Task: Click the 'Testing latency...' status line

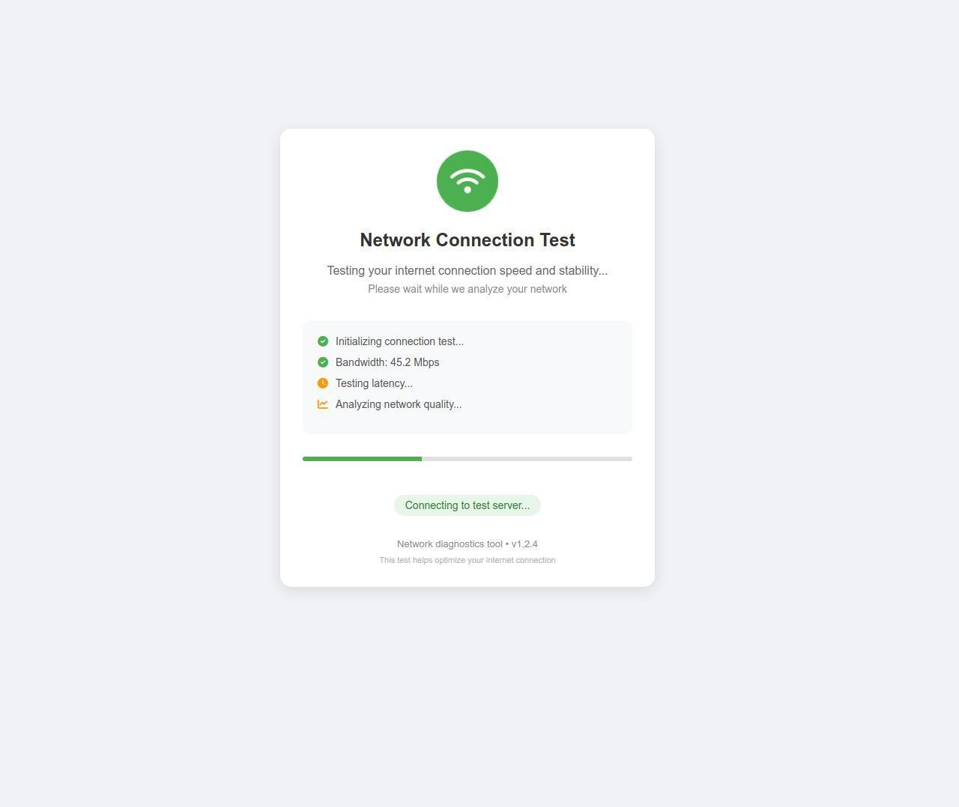Action: (374, 383)
